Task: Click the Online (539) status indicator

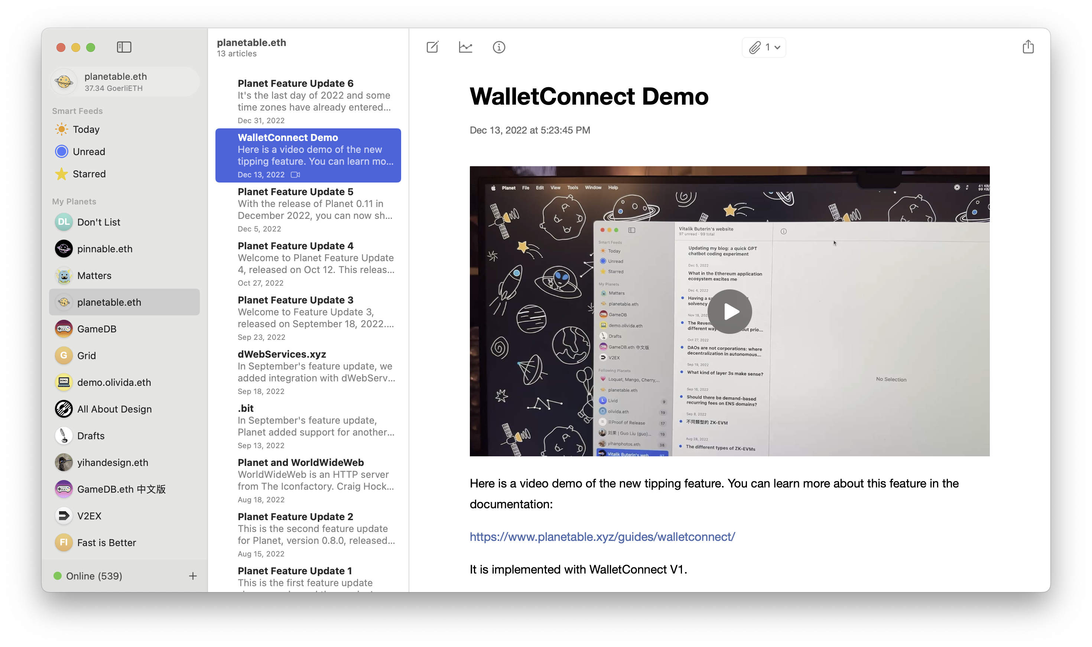Action: (x=88, y=576)
